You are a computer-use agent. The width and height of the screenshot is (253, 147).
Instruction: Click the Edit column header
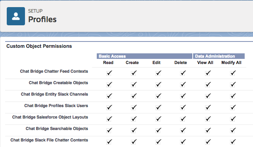[x=156, y=62]
